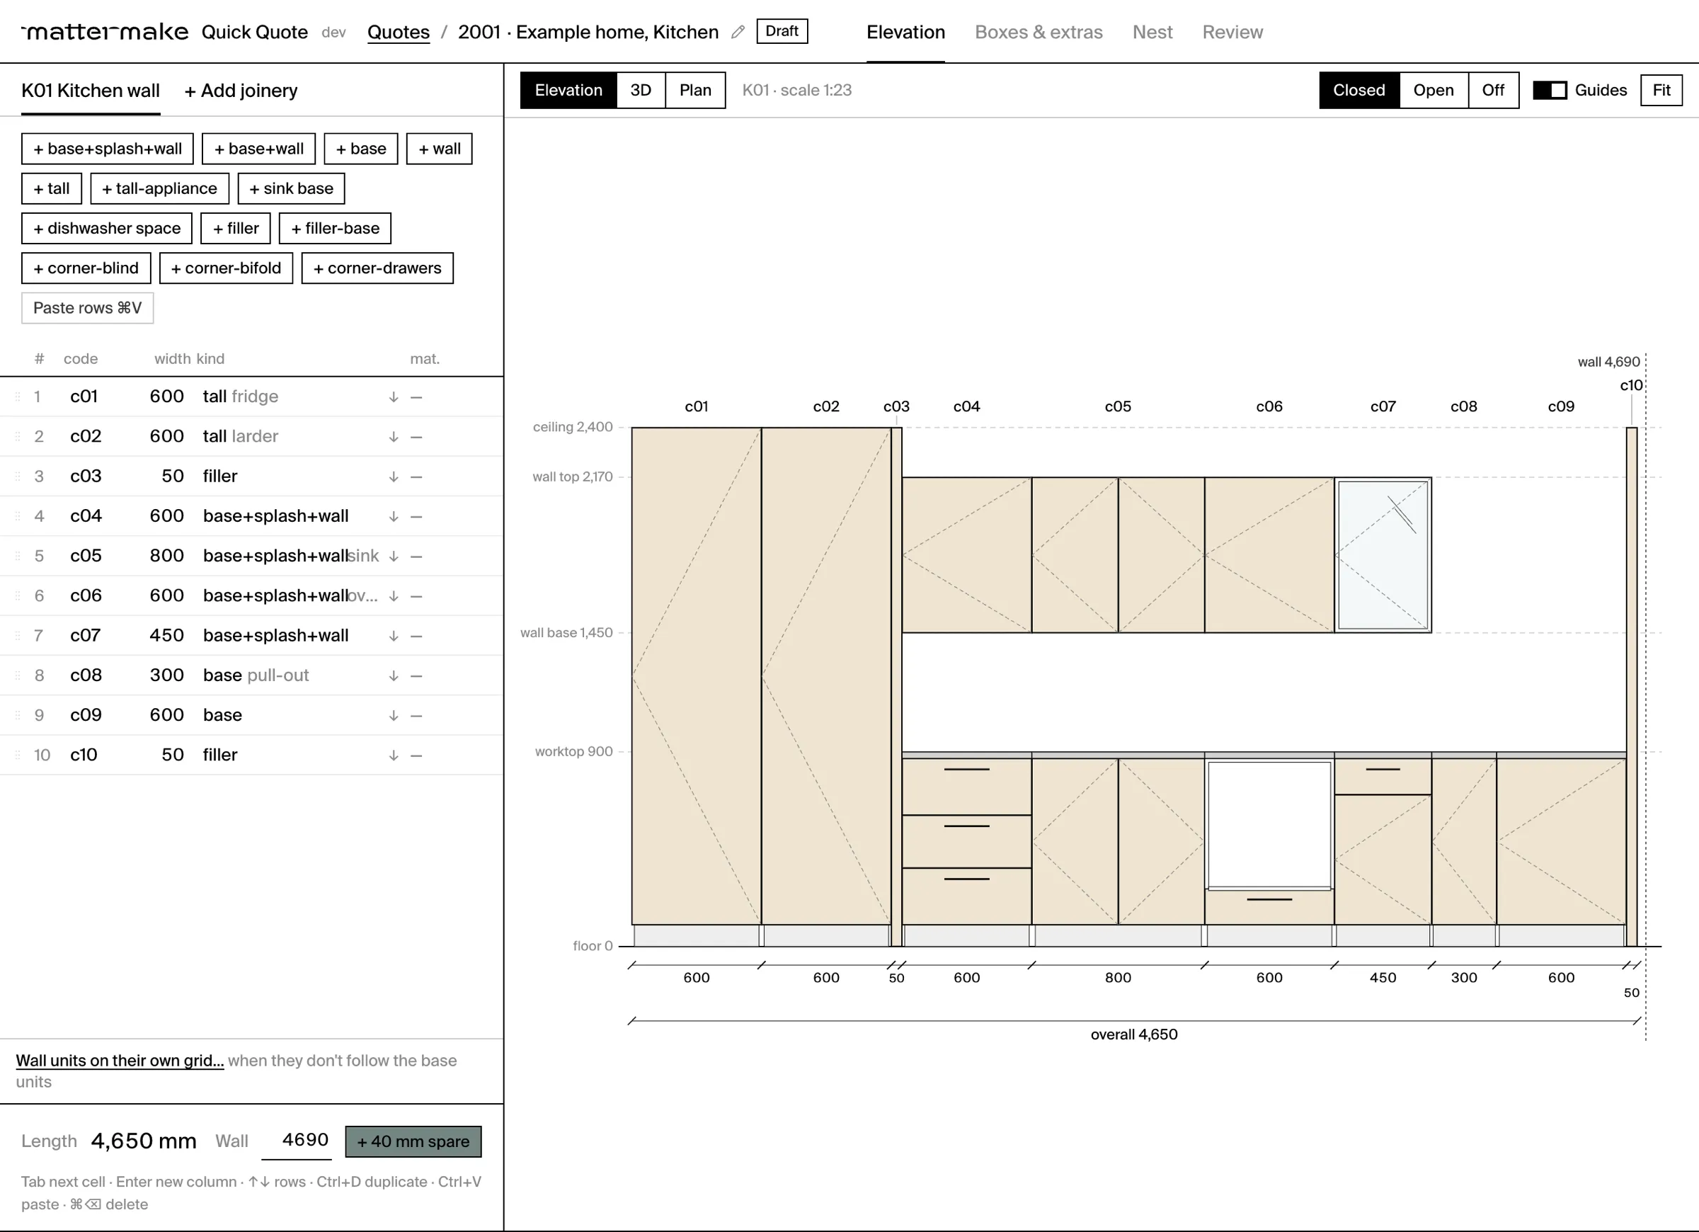Viewport: 1699px width, 1232px height.
Task: Turn doors Off in the view
Action: (1493, 91)
